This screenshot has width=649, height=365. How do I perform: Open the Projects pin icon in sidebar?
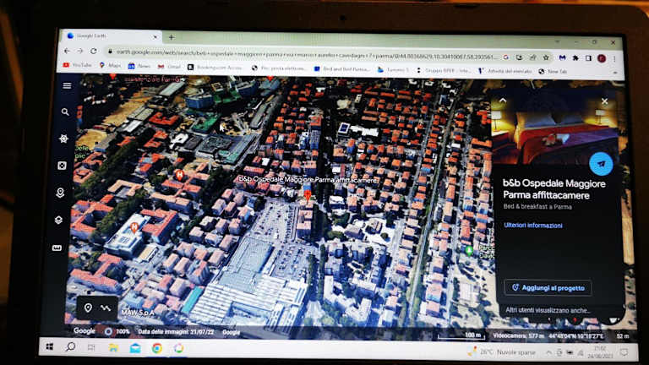[x=61, y=193]
